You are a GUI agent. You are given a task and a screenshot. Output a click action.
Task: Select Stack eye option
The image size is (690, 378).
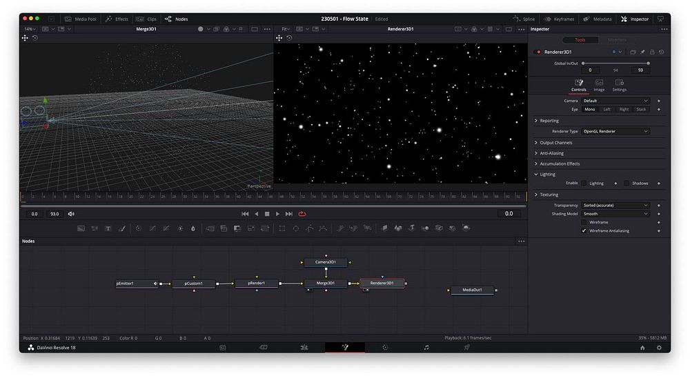click(641, 110)
